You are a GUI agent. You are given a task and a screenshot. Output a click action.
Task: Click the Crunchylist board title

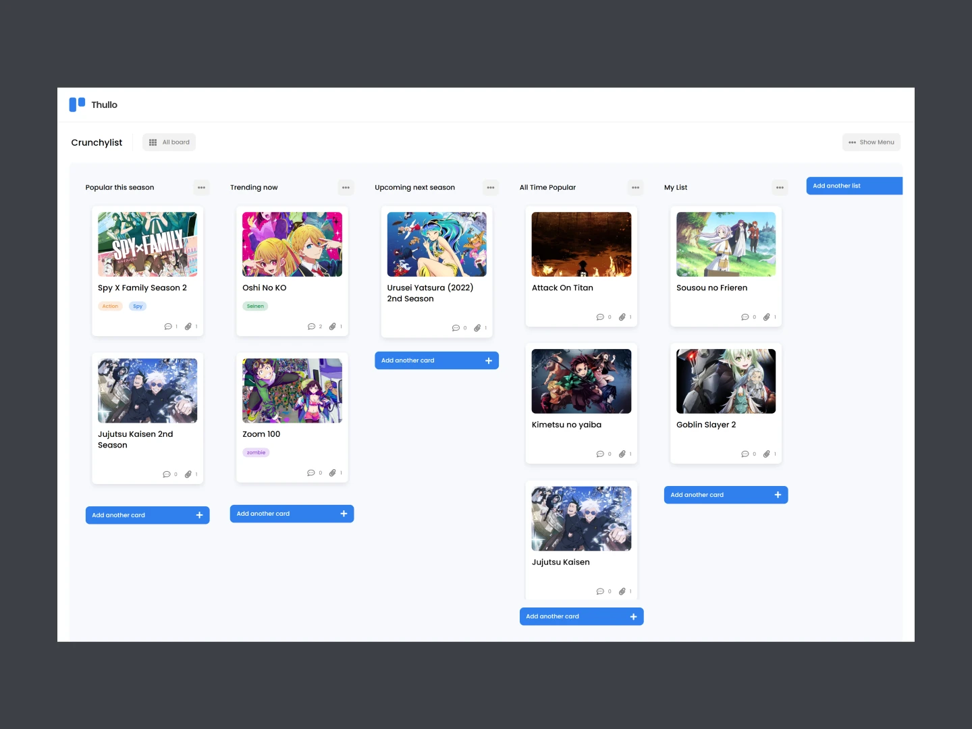(x=97, y=142)
